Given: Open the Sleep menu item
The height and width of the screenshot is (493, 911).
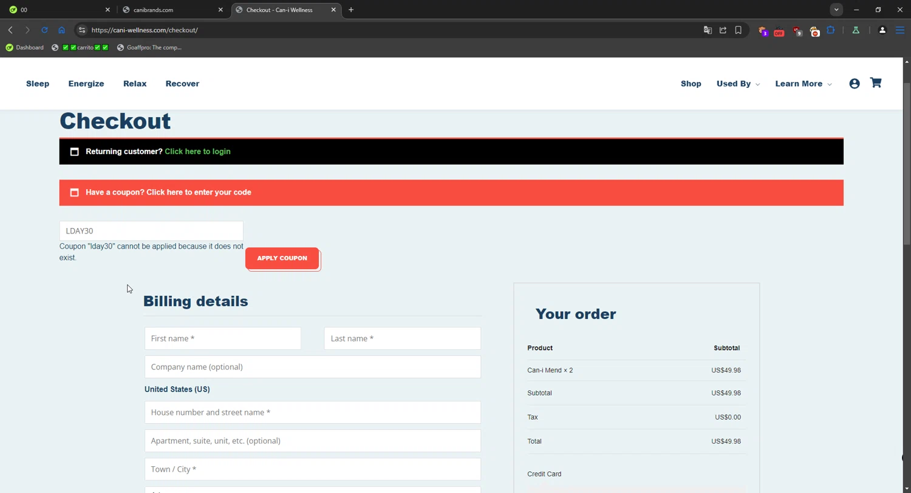Looking at the screenshot, I should point(38,84).
